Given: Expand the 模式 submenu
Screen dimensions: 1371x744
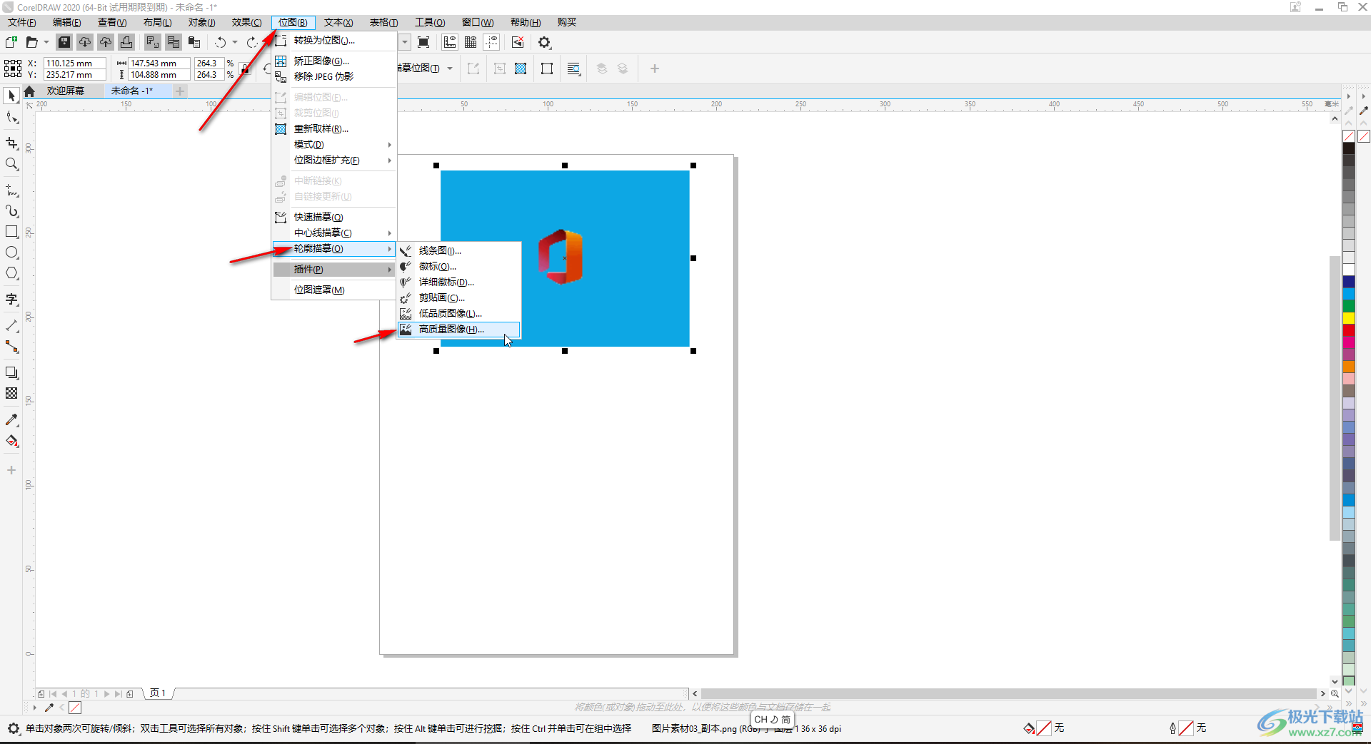Looking at the screenshot, I should 333,144.
